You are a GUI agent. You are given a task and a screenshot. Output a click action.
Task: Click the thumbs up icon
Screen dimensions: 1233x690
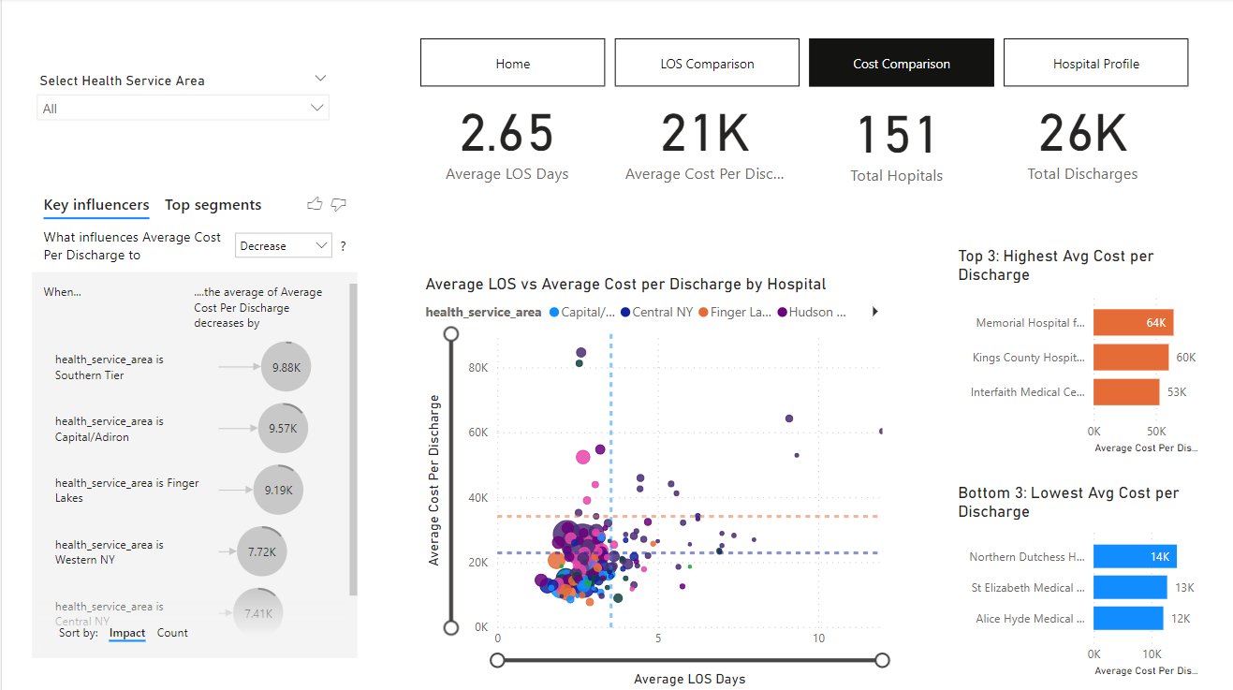point(315,204)
